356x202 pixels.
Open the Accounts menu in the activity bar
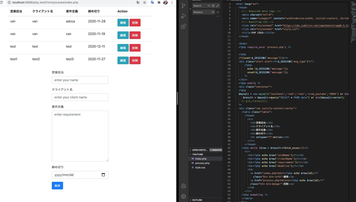(x=183, y=186)
